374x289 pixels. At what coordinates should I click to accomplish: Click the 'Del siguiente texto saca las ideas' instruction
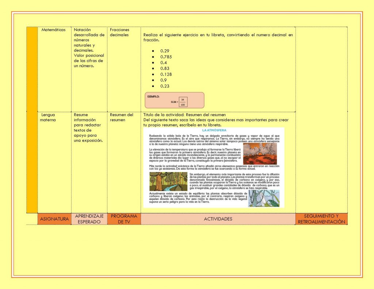coord(216,122)
